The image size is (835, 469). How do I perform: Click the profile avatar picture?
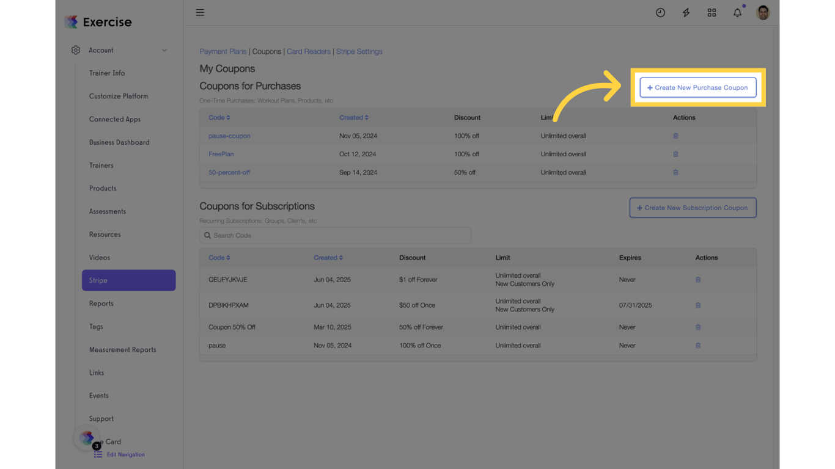point(763,12)
